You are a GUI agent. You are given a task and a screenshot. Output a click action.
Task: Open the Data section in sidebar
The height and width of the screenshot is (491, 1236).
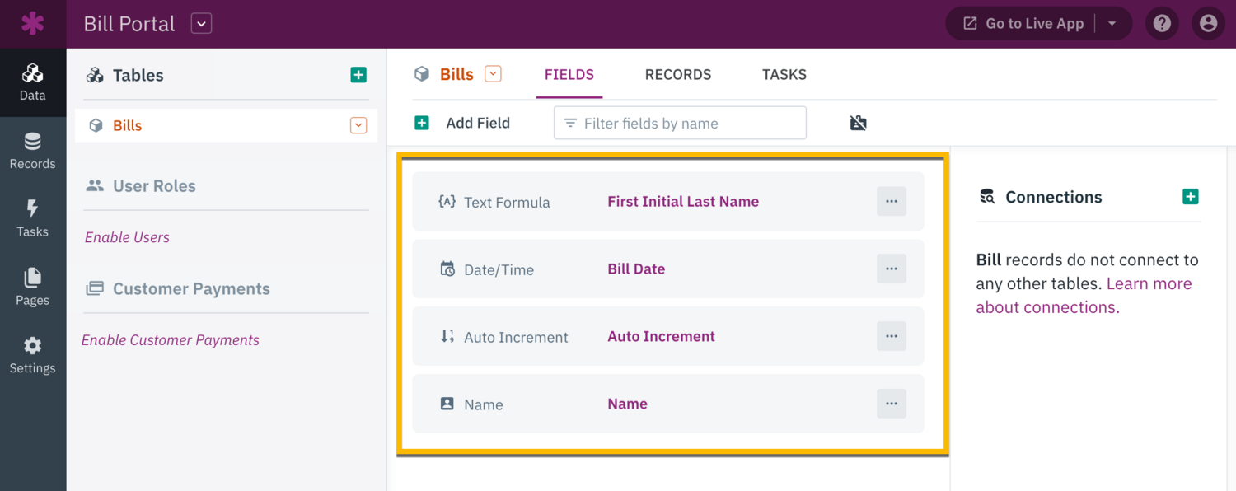pyautogui.click(x=32, y=82)
